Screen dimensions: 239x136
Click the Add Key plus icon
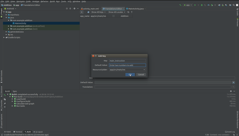pyautogui.click(x=82, y=12)
